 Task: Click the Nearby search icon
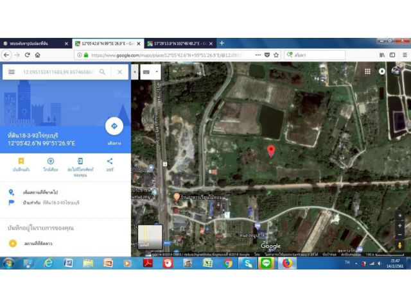pos(51,161)
